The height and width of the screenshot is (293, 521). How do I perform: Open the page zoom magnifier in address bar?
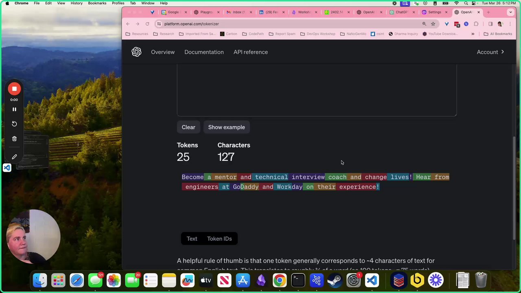point(424,24)
